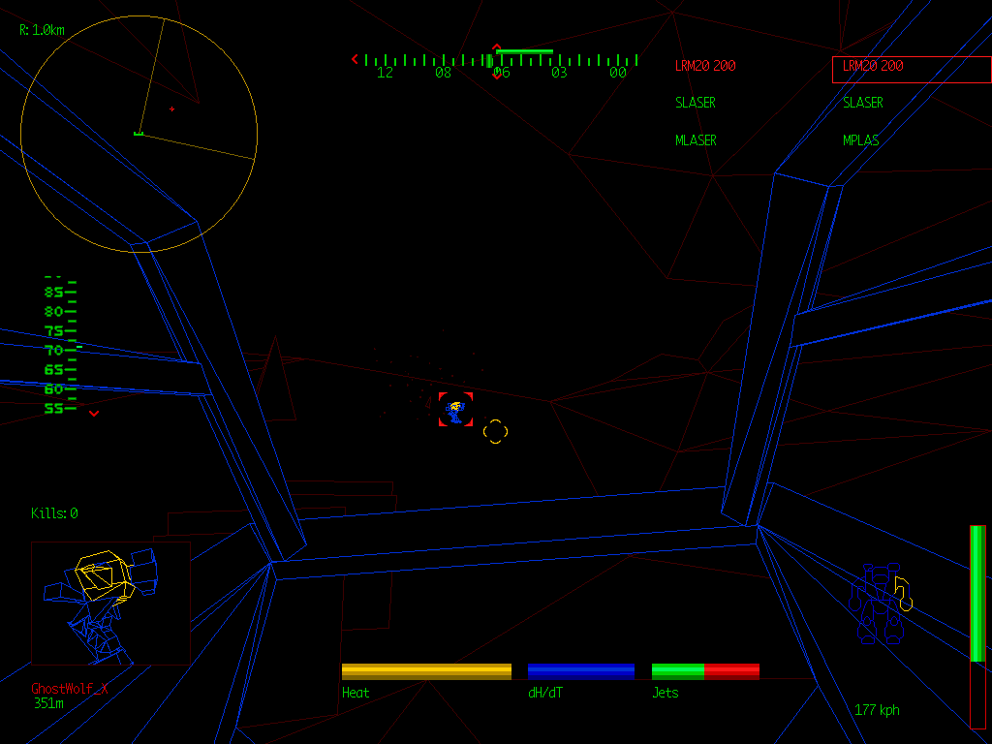Click own mech damage diagram near speed readout
Image resolution: width=992 pixels, height=744 pixels.
pos(882,607)
